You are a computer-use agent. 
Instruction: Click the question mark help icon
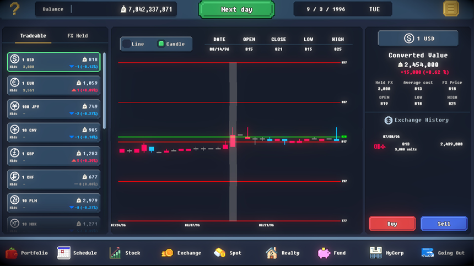15,9
